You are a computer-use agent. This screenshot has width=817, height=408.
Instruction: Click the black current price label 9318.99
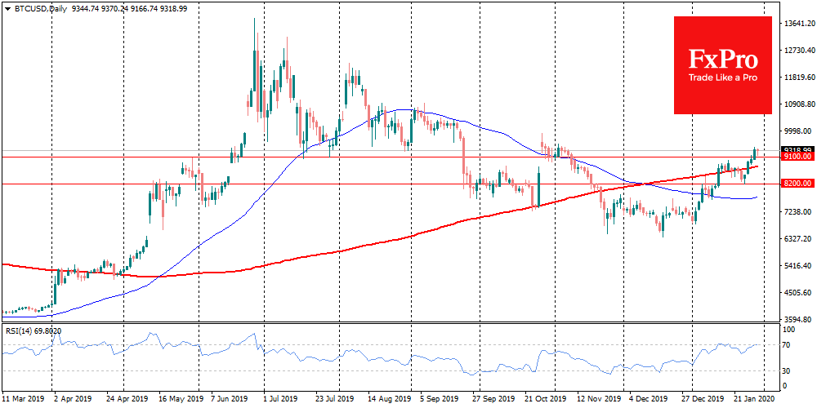(x=797, y=150)
